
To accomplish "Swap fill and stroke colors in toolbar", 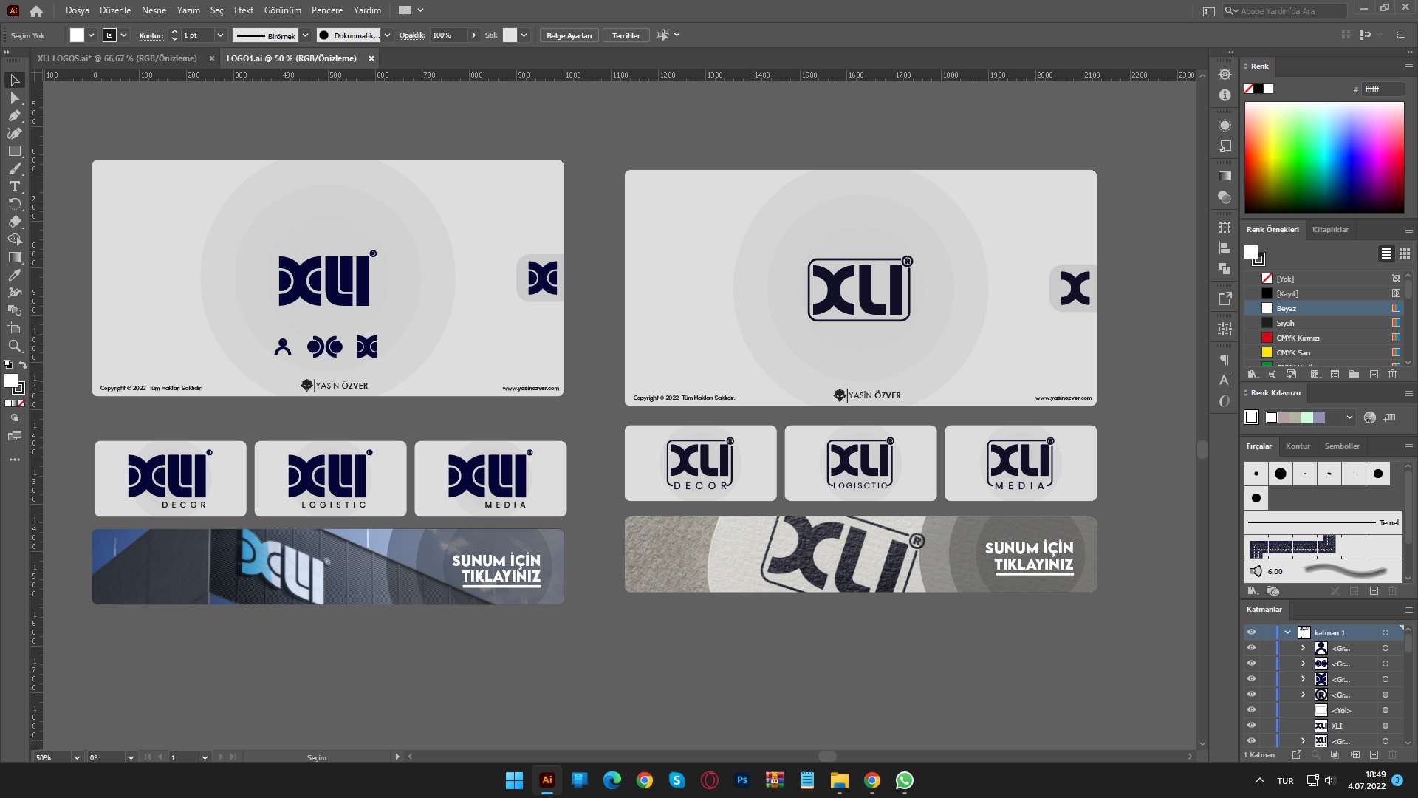I will coord(23,365).
